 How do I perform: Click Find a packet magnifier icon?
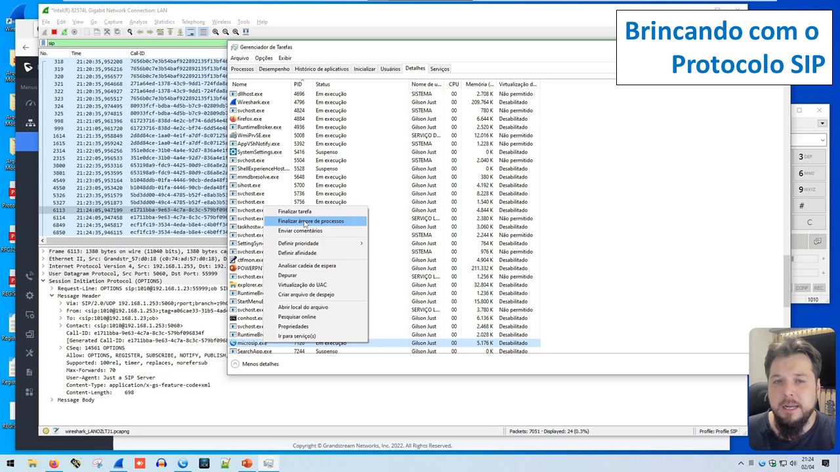tap(130, 31)
